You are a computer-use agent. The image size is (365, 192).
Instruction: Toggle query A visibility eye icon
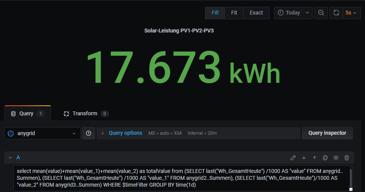[x=336, y=158]
